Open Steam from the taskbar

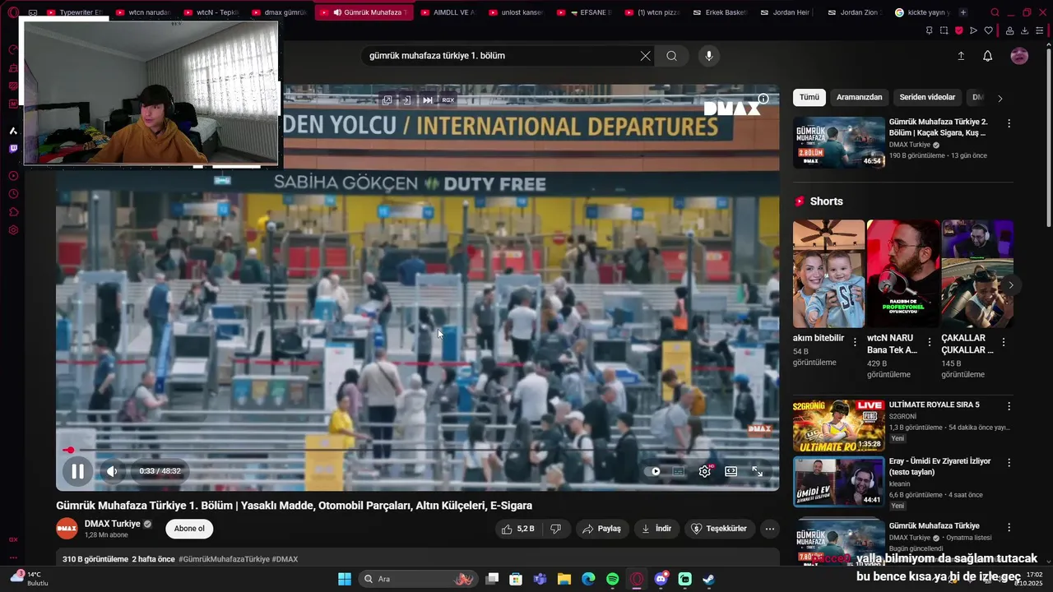coord(708,579)
